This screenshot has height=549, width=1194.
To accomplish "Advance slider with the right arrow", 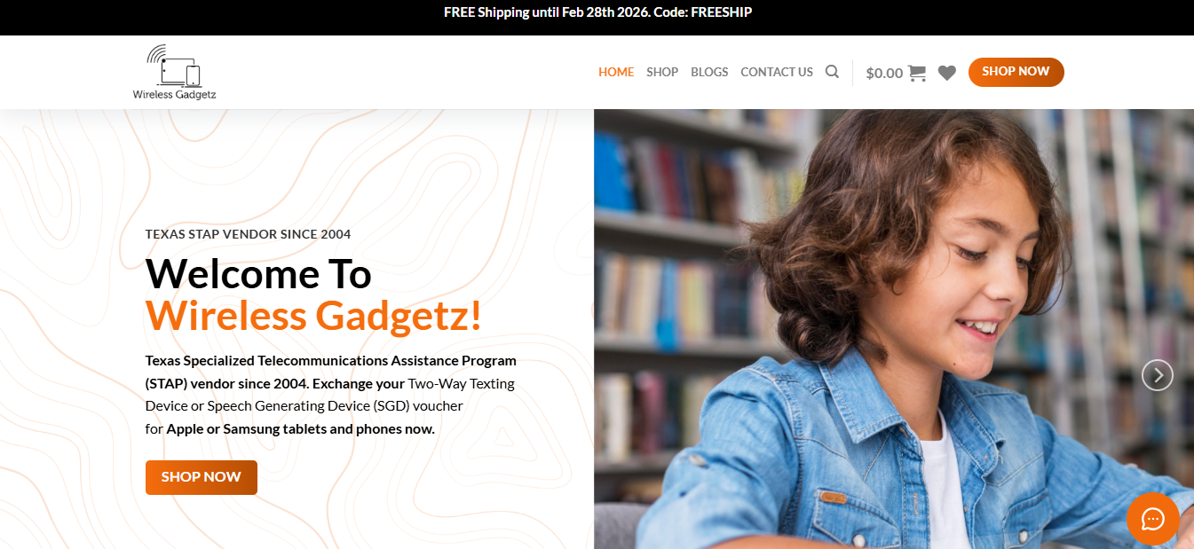I will (1158, 375).
